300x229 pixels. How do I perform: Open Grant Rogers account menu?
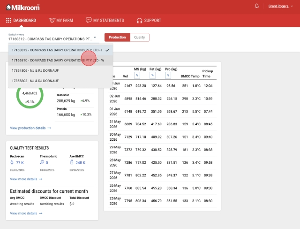(x=280, y=6)
